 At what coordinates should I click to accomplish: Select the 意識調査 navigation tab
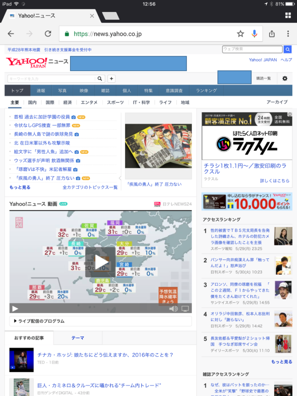click(174, 90)
